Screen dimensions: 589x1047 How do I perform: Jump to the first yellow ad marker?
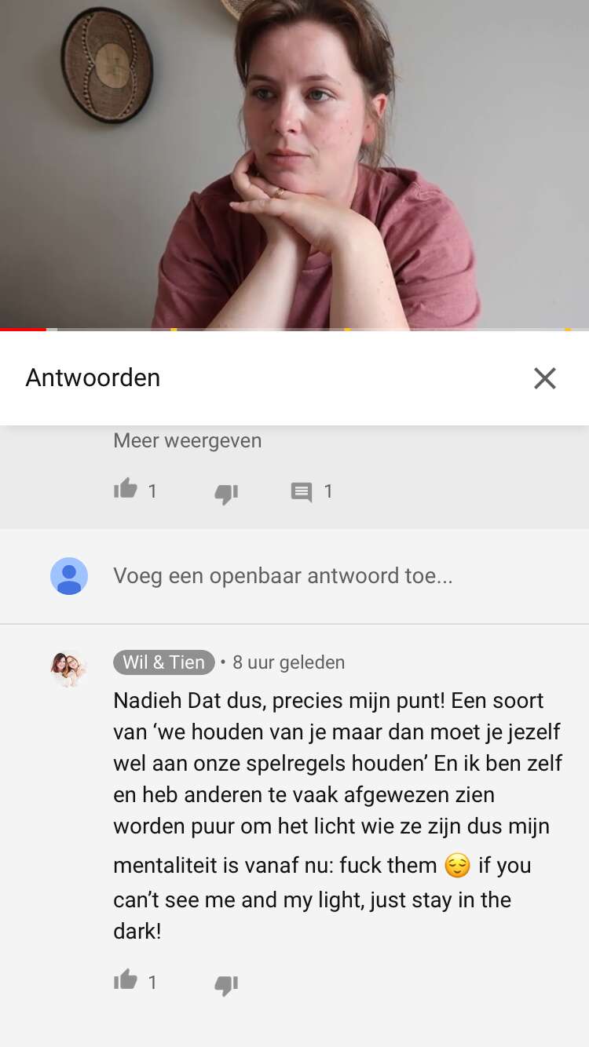(174, 330)
